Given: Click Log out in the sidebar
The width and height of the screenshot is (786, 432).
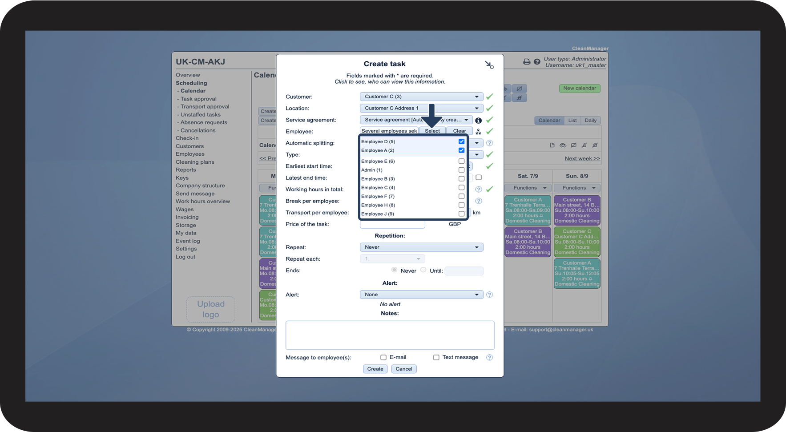Looking at the screenshot, I should point(185,257).
